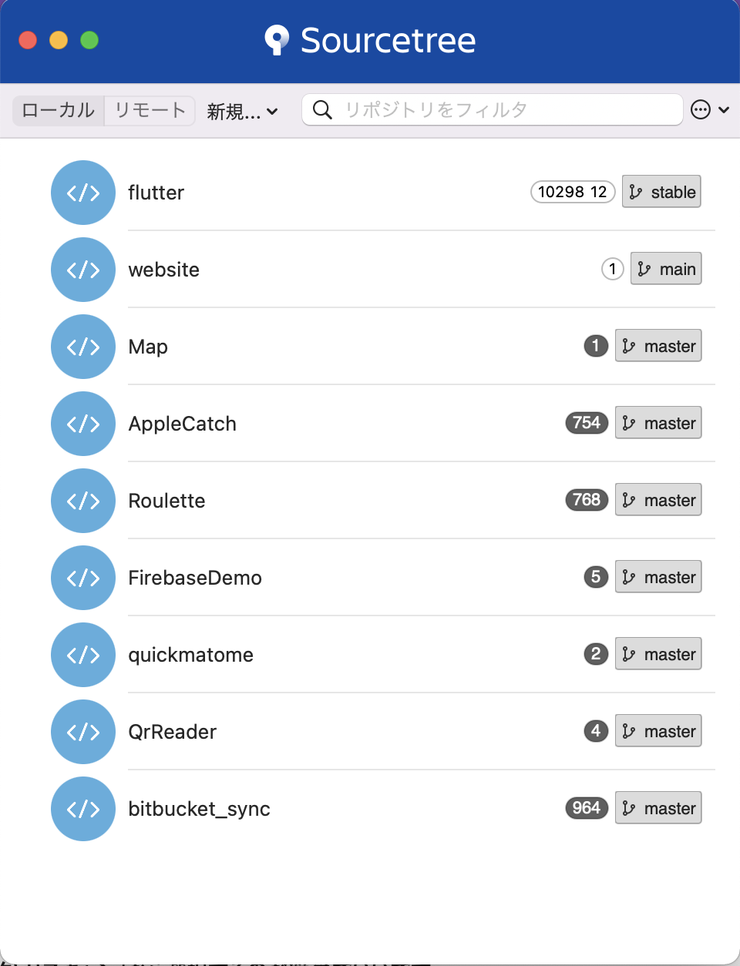Click the flutter repository icon
Screen dimensions: 740x966
(82, 193)
